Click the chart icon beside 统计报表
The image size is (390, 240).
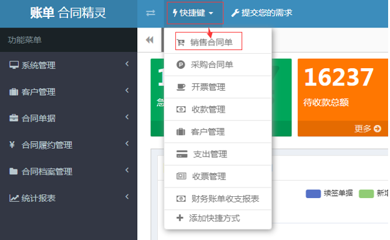(x=14, y=198)
